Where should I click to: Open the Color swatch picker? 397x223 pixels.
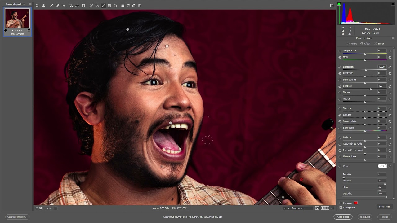tap(382, 166)
